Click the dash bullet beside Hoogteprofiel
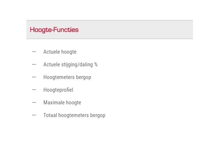223x154 pixels. (34, 90)
